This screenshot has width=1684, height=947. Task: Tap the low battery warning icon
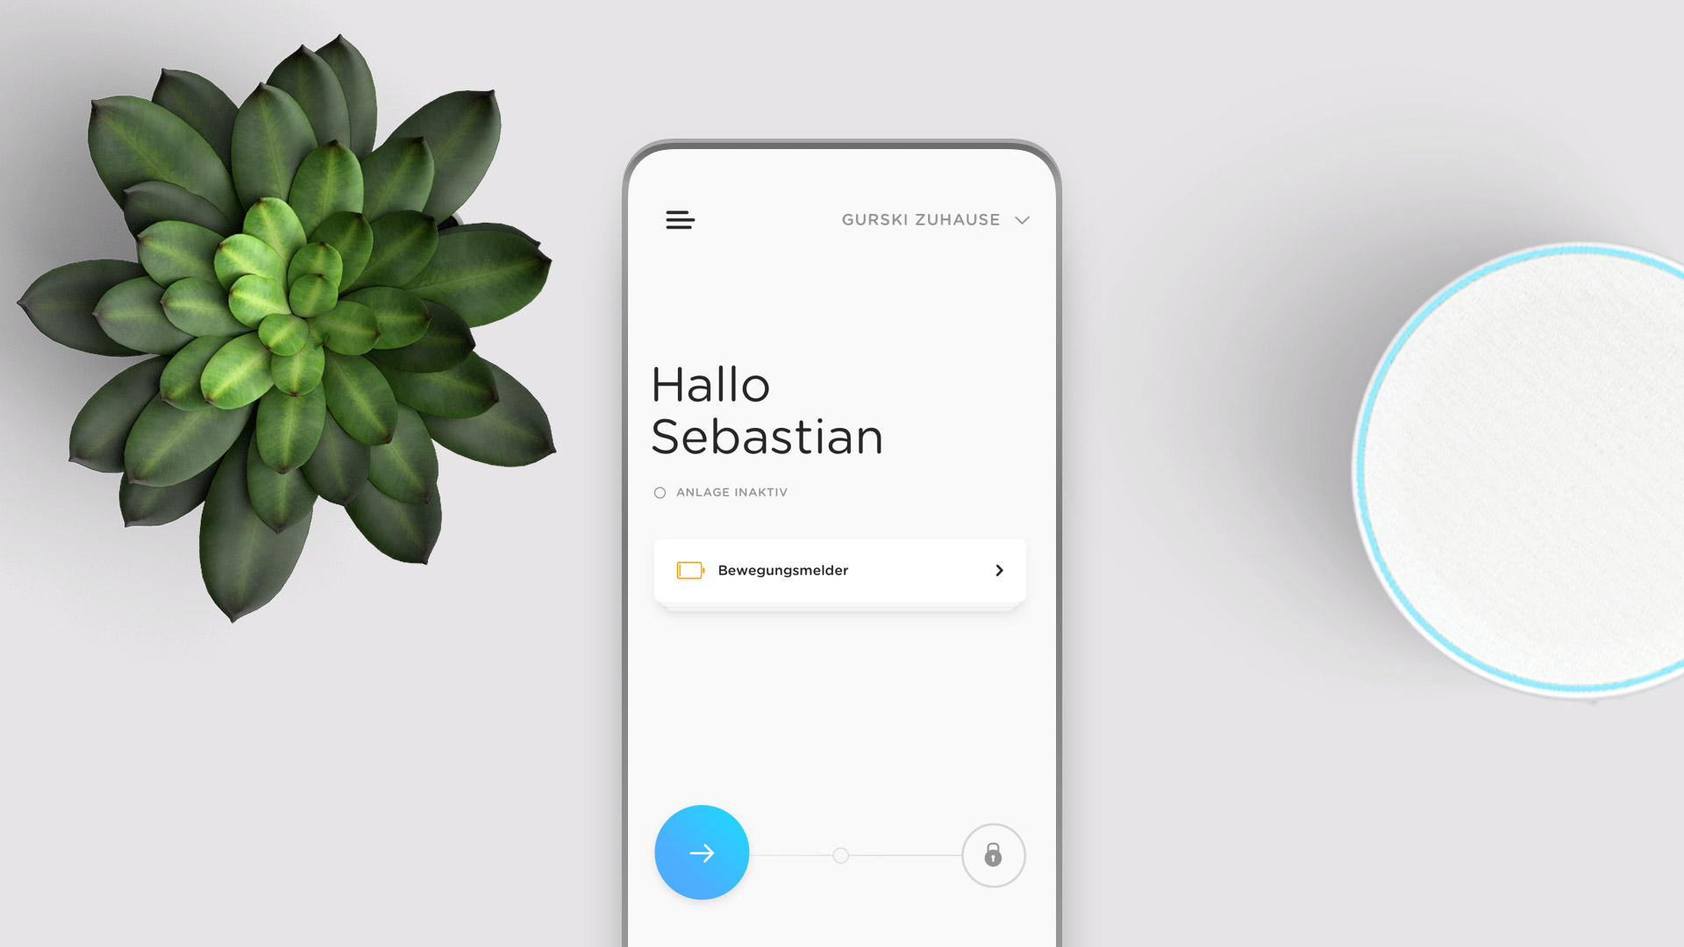pyautogui.click(x=690, y=570)
